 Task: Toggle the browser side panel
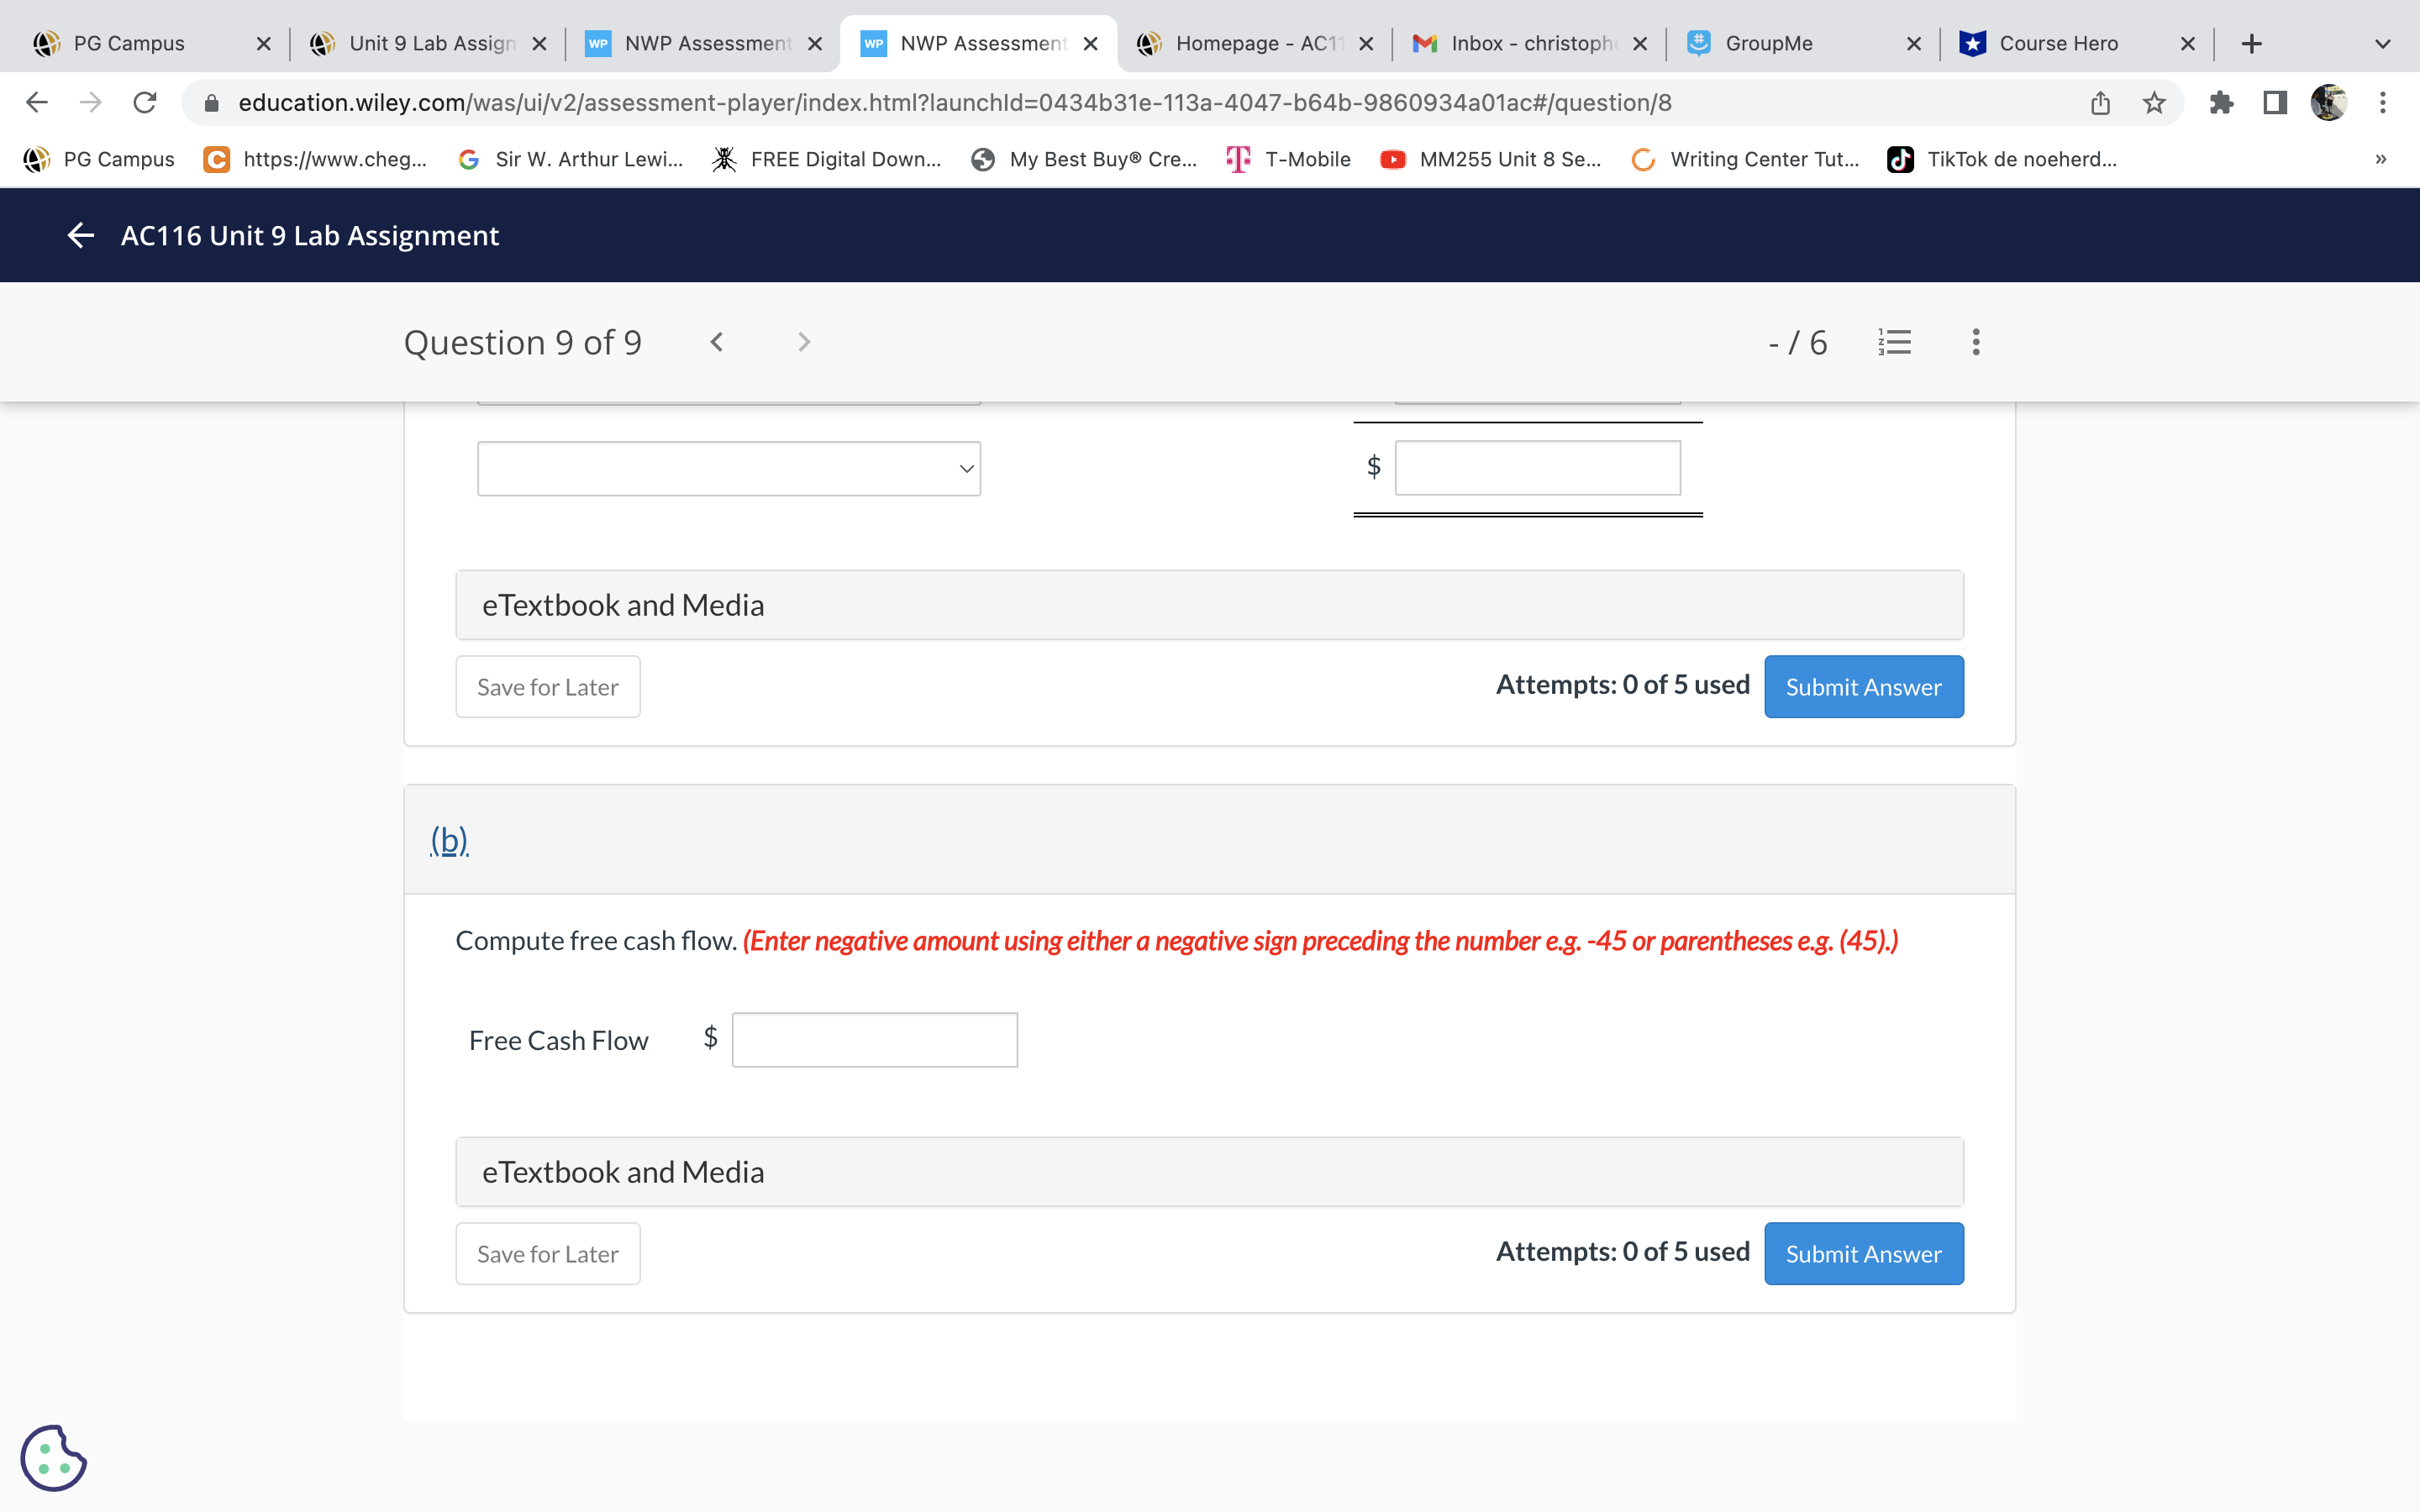2275,103
